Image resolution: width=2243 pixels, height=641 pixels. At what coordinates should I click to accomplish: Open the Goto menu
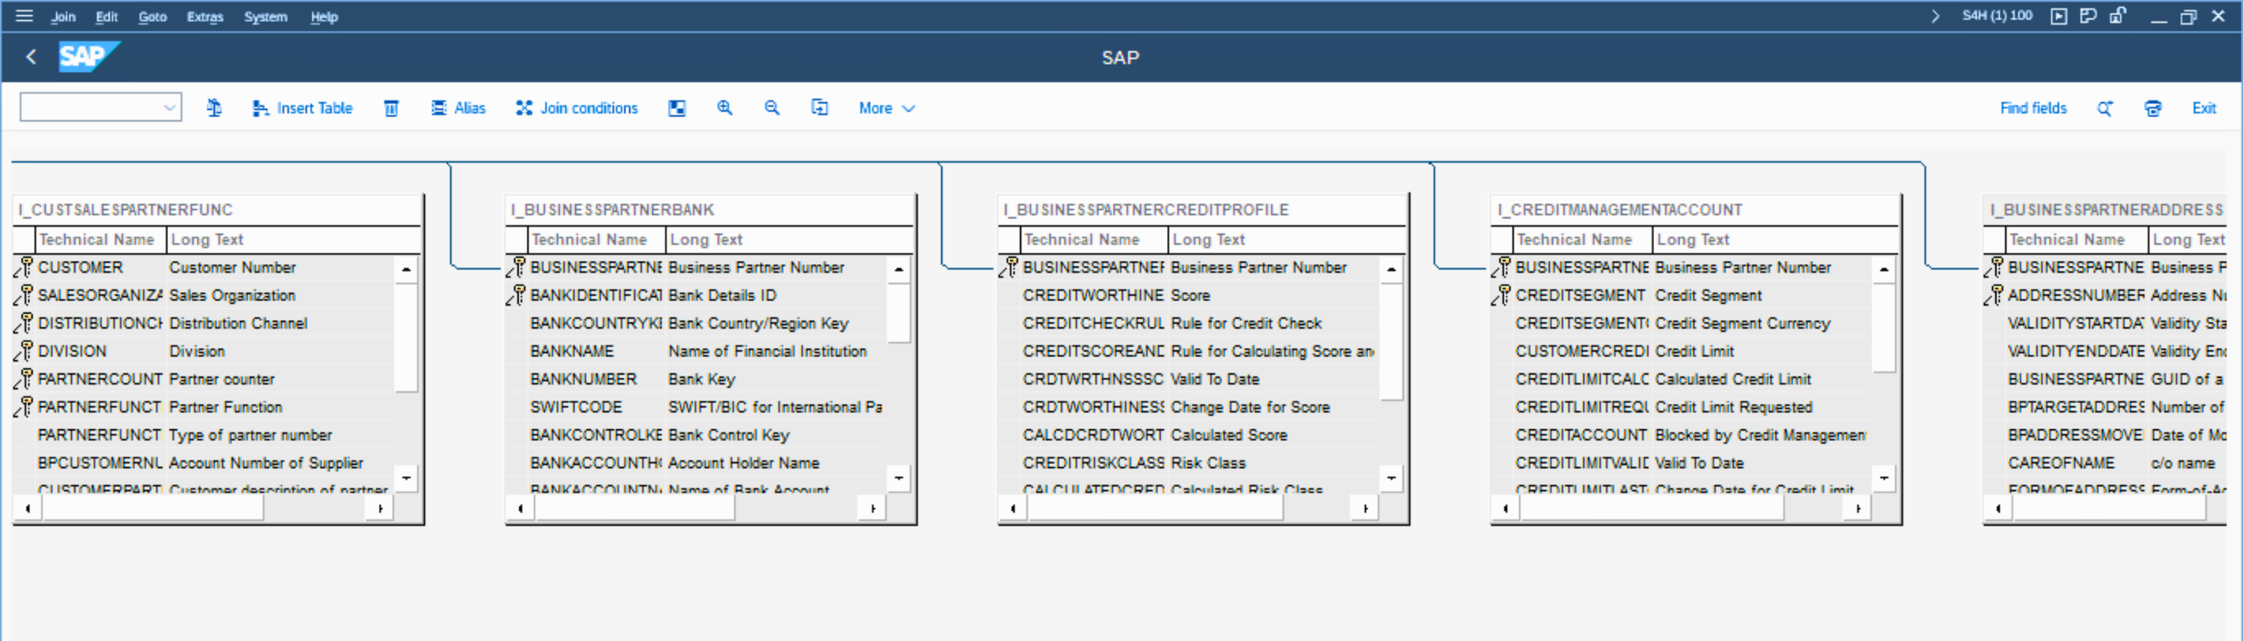tap(153, 17)
